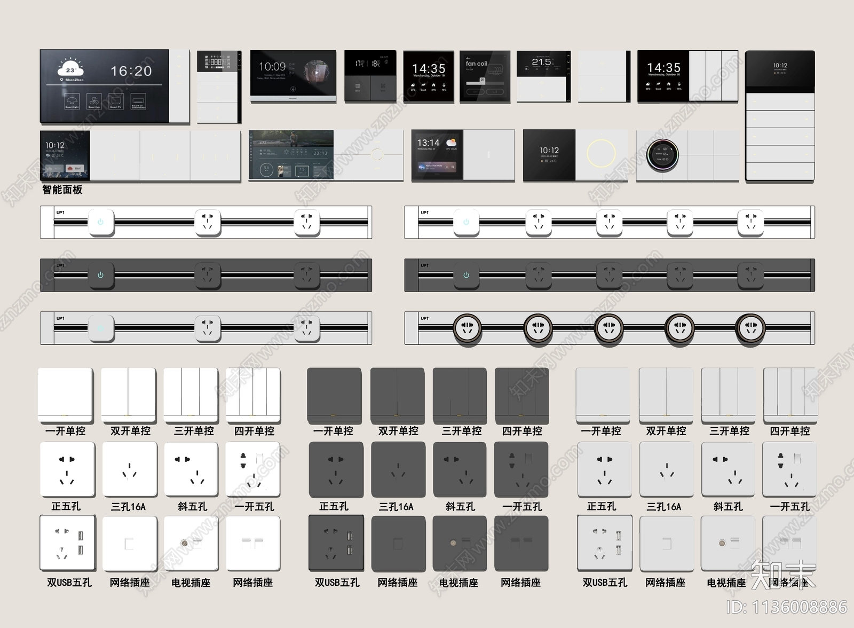The height and width of the screenshot is (628, 854).
Task: Click the 13:14 panel's weather cloud icon
Action: (451, 143)
